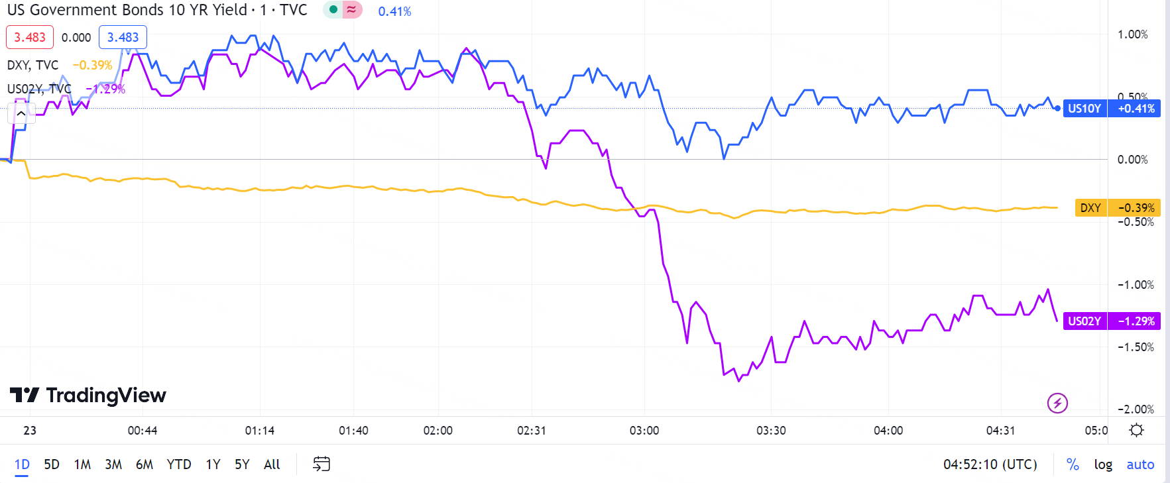
Task: Collapse the indicator legend with the chevron
Action: [x=21, y=113]
